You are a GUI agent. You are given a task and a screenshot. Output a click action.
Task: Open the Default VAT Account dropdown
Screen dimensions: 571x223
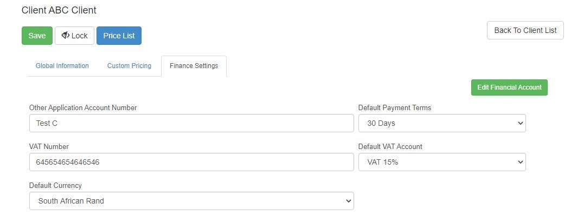[442, 162]
